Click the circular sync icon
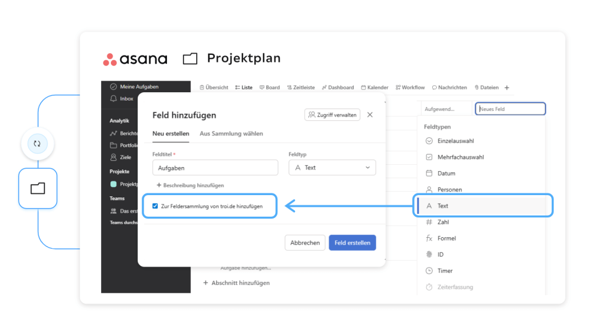Image resolution: width=598 pixels, height=326 pixels. [x=38, y=143]
